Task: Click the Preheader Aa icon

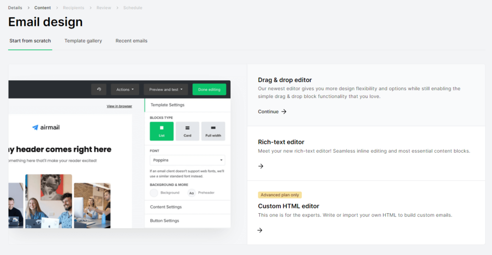Action: [x=191, y=193]
